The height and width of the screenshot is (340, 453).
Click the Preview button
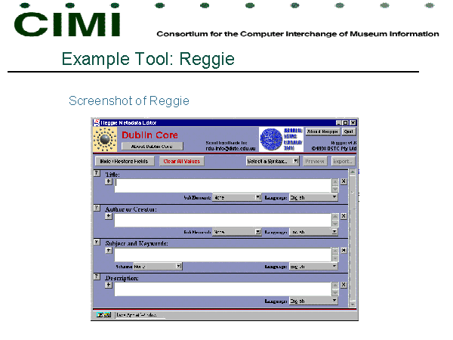(x=315, y=161)
